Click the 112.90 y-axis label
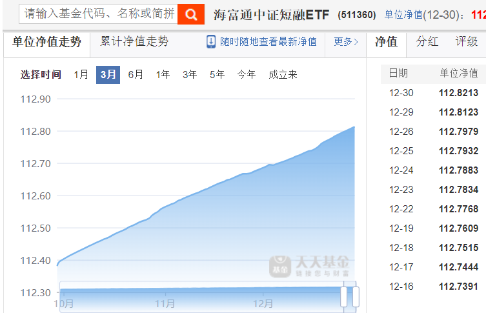This screenshot has height=313, width=486. pos(35,99)
